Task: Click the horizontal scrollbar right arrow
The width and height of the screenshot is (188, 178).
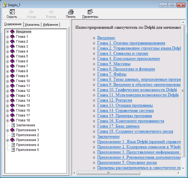Action: (x=178, y=173)
